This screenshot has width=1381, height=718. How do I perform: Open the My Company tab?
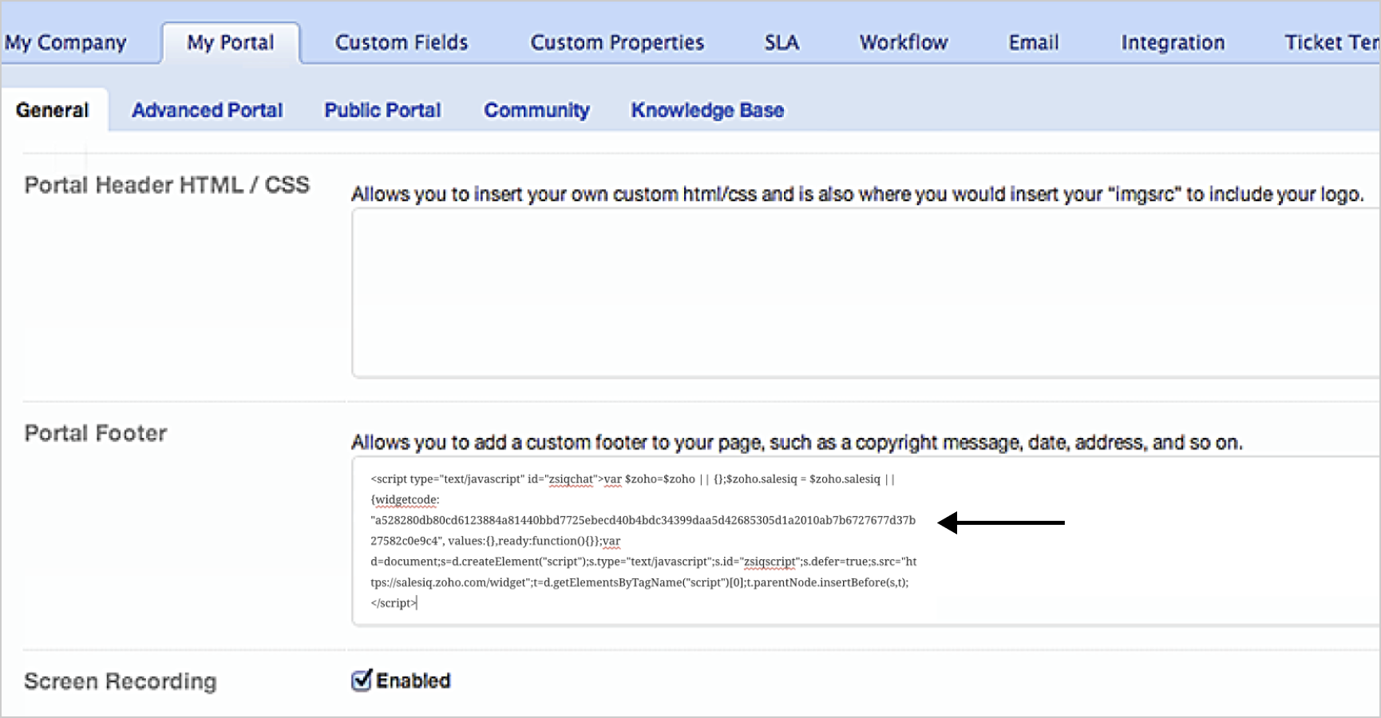(x=65, y=42)
